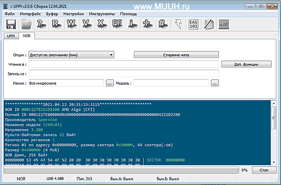The image size is (281, 185).
Task: Expand the Опции access dropdown
Action: (x=71, y=55)
